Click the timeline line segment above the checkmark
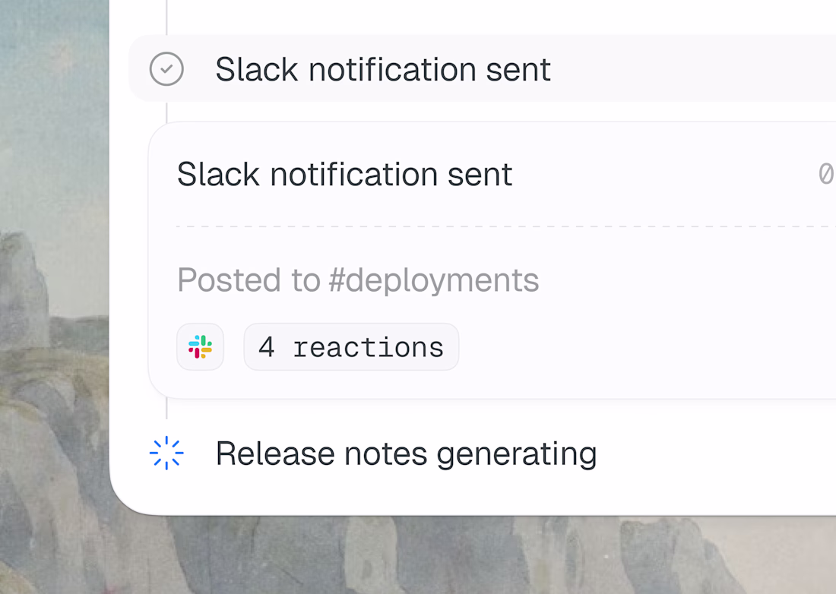This screenshot has width=836, height=594. click(166, 17)
